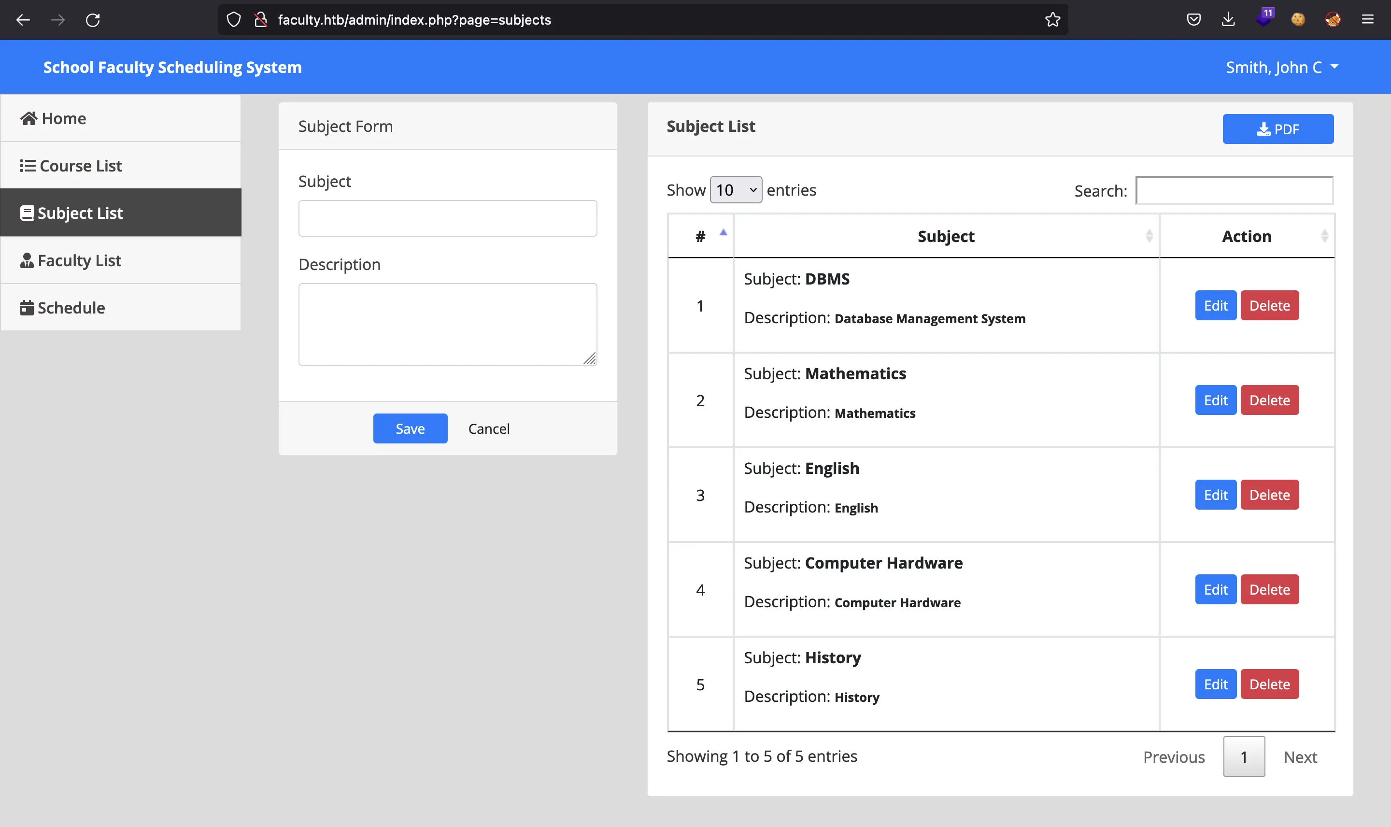The image size is (1391, 827).
Task: Open the Show entries dropdown
Action: pos(736,190)
